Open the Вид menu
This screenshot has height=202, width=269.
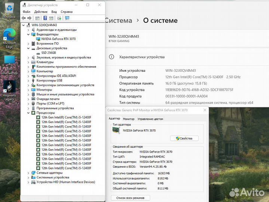[x=54, y=12]
